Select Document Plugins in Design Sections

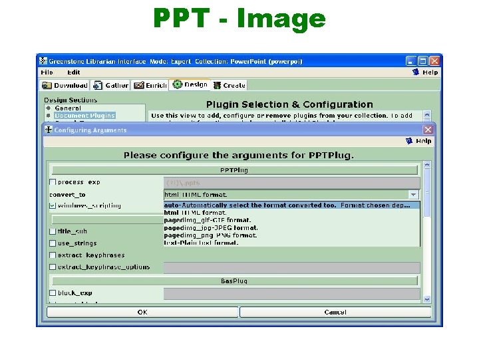pyautogui.click(x=84, y=116)
